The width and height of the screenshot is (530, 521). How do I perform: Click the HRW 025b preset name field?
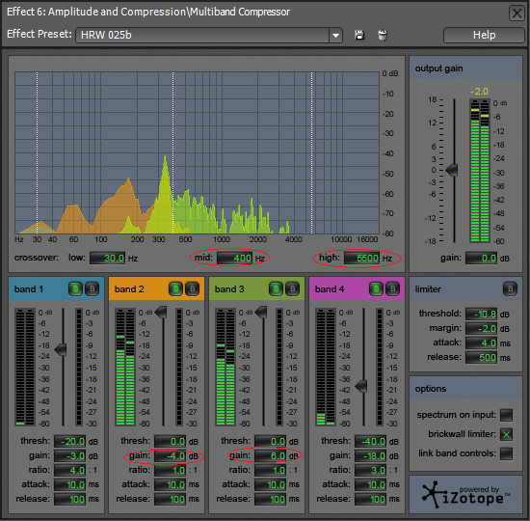click(x=202, y=35)
